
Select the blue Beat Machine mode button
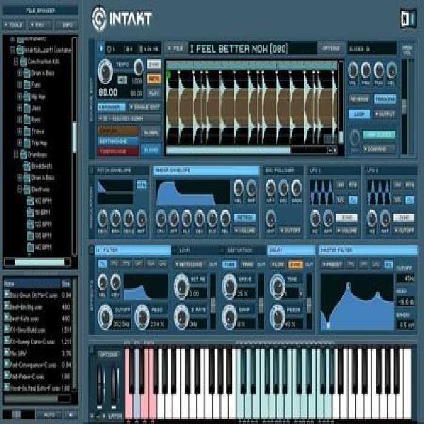118,141
